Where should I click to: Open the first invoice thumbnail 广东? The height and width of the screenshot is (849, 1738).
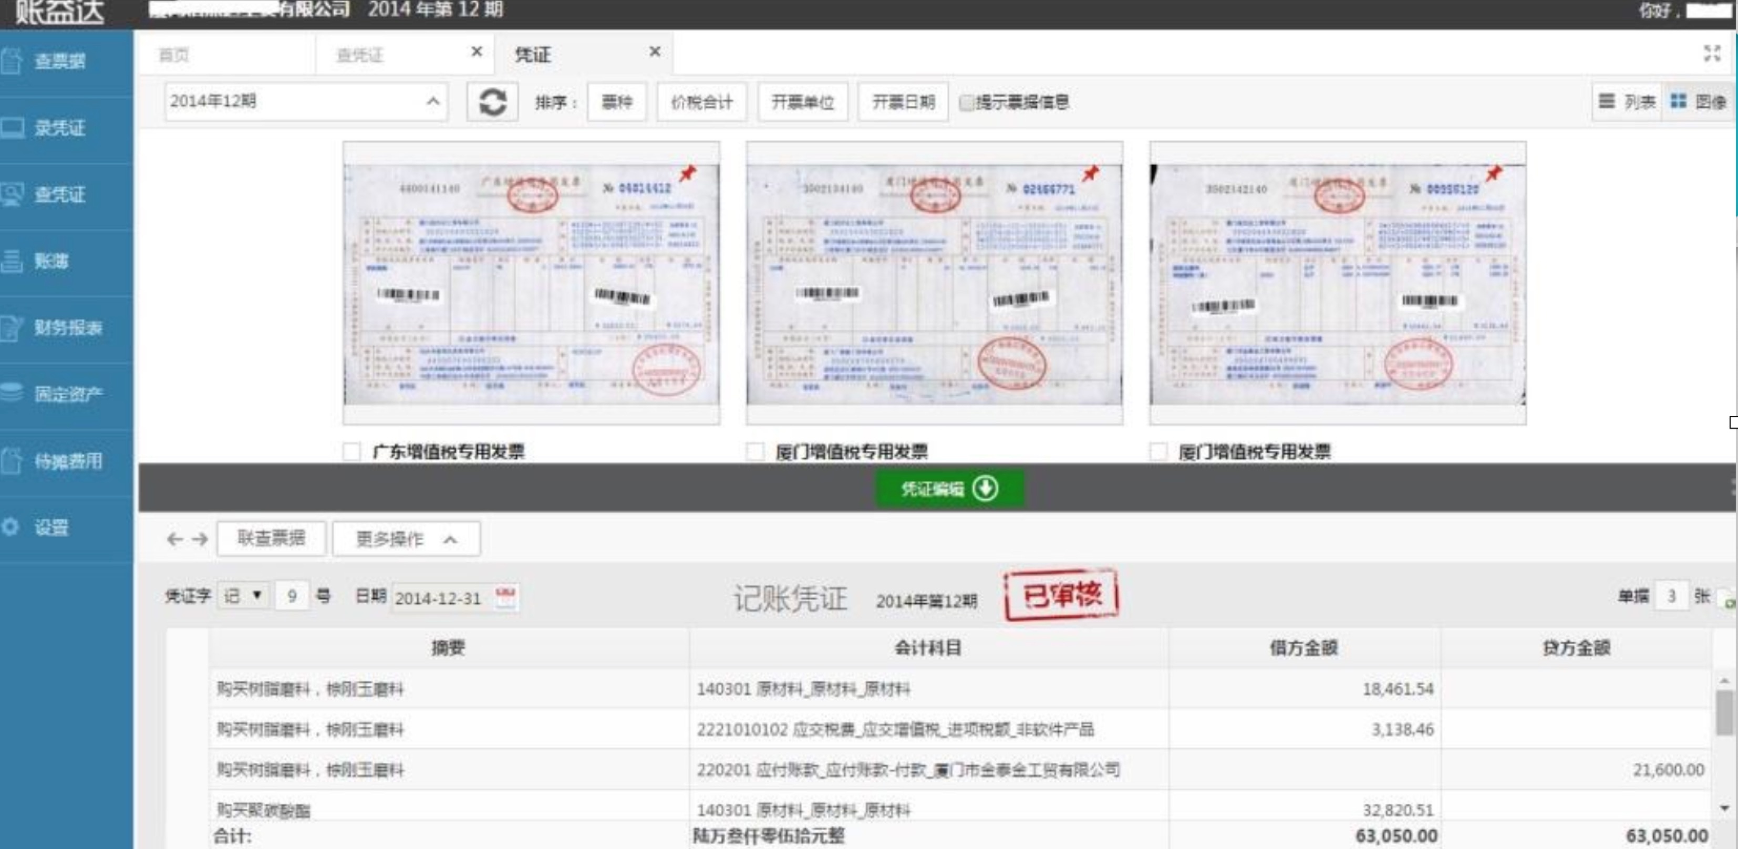coord(531,284)
